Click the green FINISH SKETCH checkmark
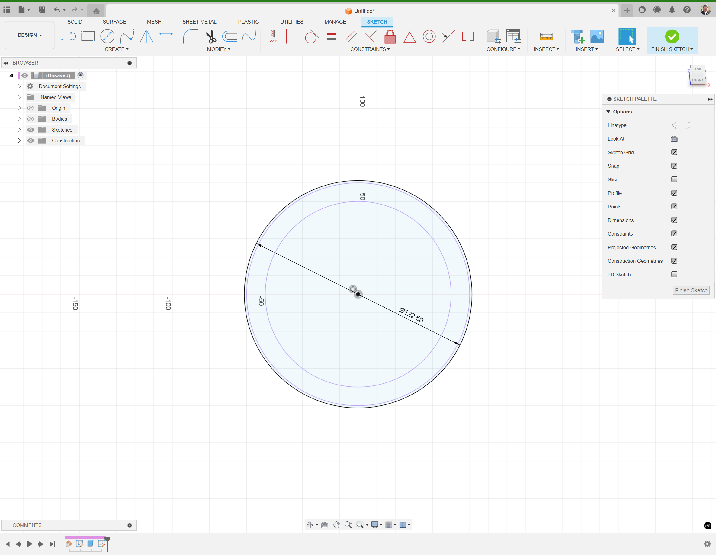Screen dimensions: 716x555 (x=672, y=36)
